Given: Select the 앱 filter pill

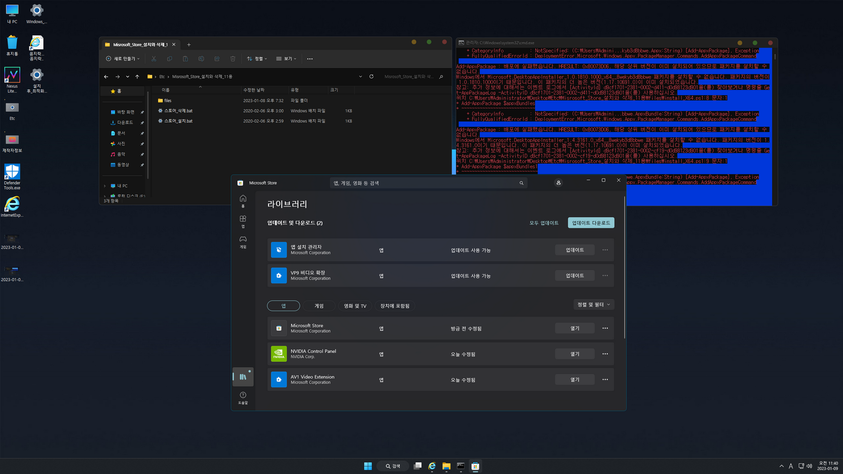Looking at the screenshot, I should [x=283, y=306].
